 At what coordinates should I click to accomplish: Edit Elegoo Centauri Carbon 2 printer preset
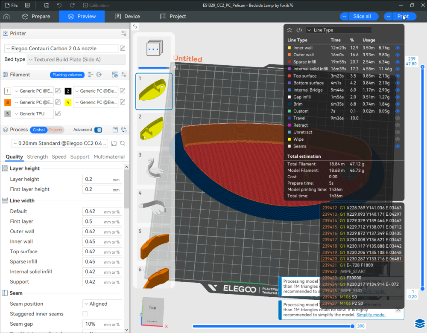pyautogui.click(x=123, y=48)
